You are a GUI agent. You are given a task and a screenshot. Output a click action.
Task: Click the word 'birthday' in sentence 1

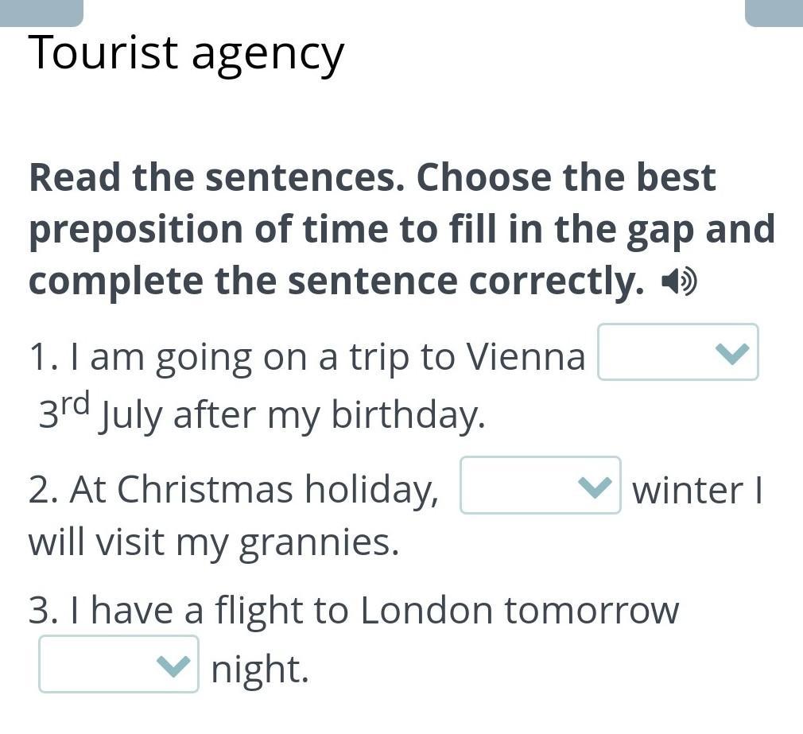406,414
